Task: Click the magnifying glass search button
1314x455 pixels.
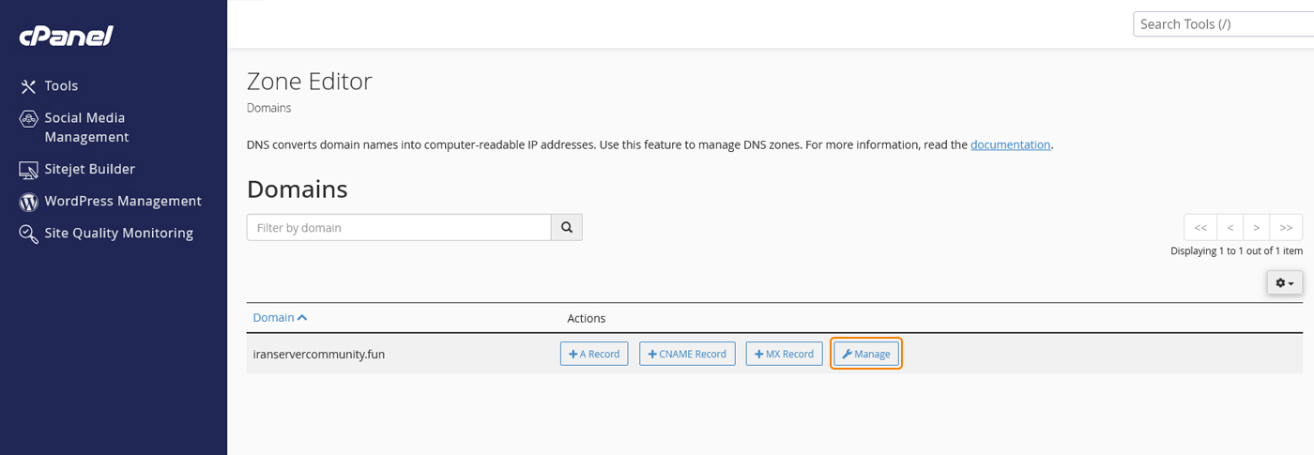Action: tap(567, 227)
